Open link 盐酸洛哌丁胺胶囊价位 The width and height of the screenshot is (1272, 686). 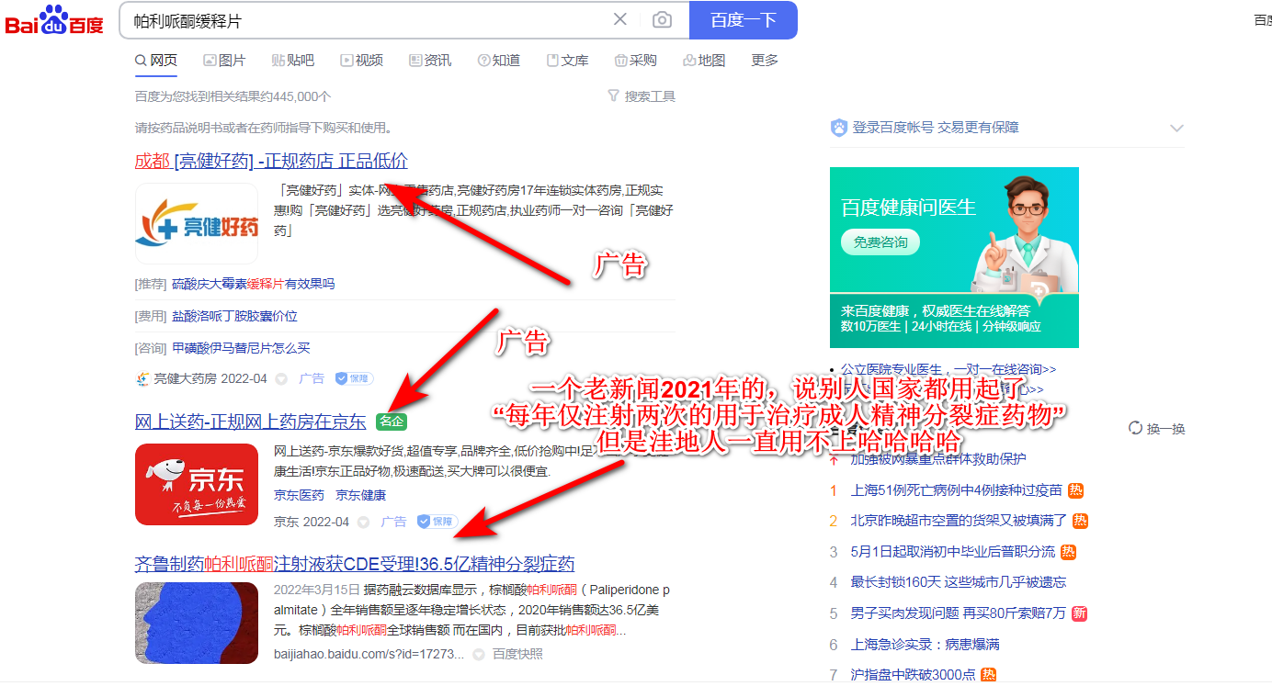click(x=234, y=316)
